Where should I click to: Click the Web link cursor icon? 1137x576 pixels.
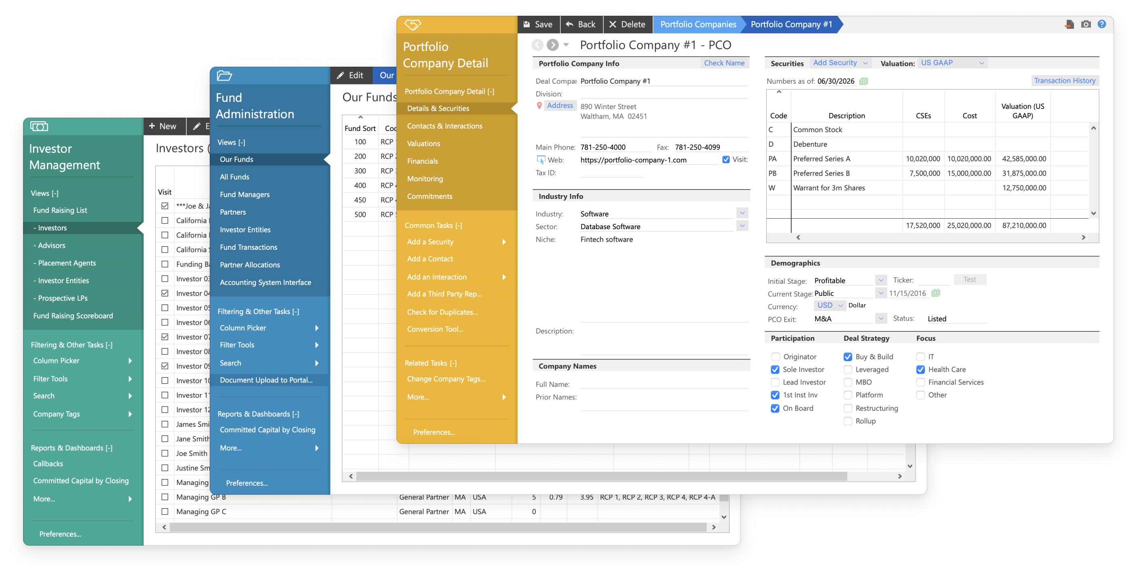pyautogui.click(x=541, y=159)
